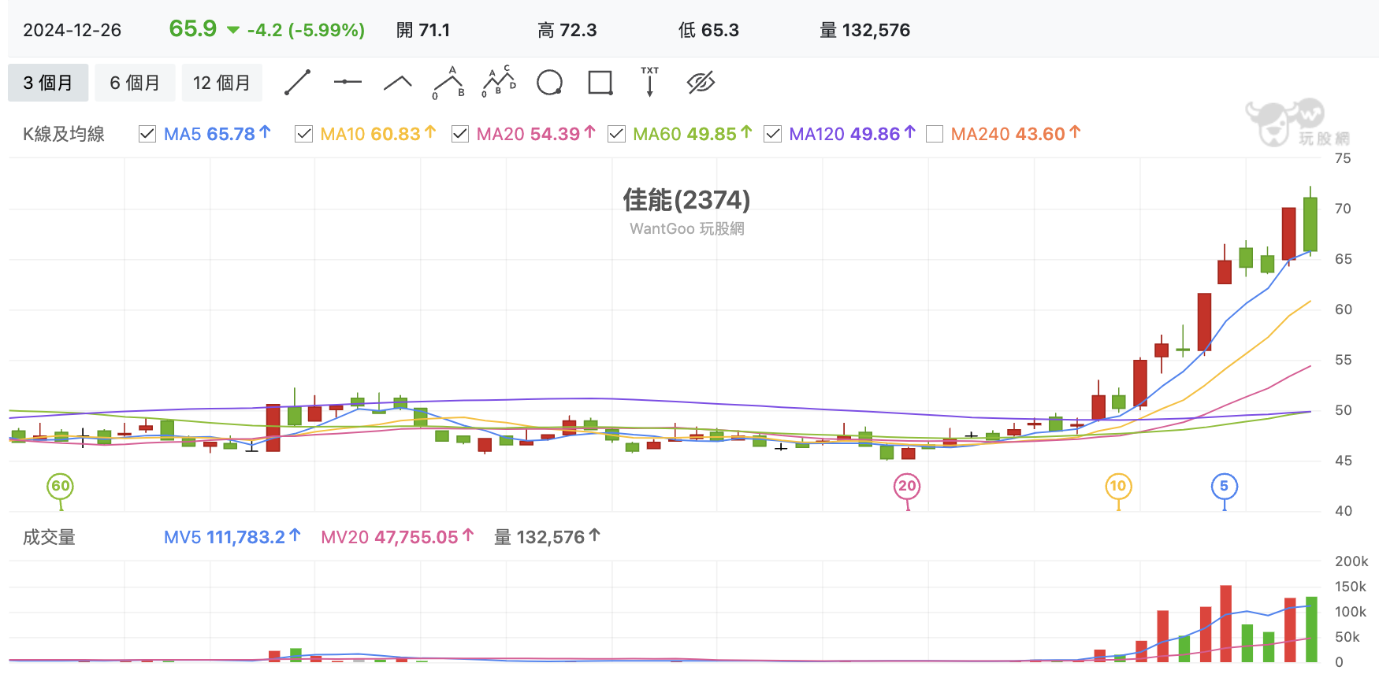Select the rectangle drawing tool

coord(600,83)
